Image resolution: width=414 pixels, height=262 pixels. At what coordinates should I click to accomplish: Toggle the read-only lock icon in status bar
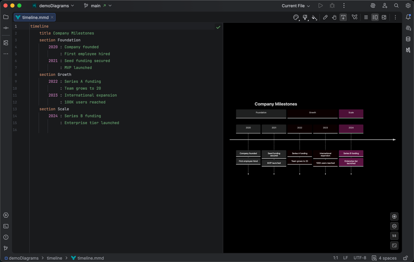pyautogui.click(x=405, y=258)
